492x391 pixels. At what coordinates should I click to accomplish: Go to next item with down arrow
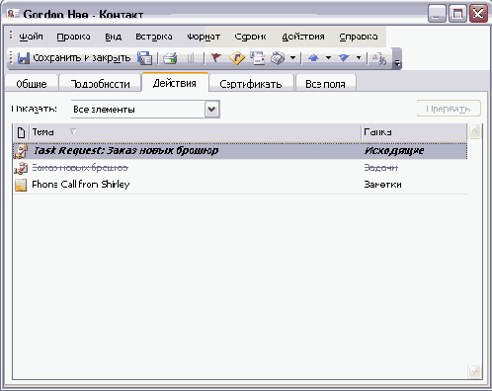tap(344, 58)
